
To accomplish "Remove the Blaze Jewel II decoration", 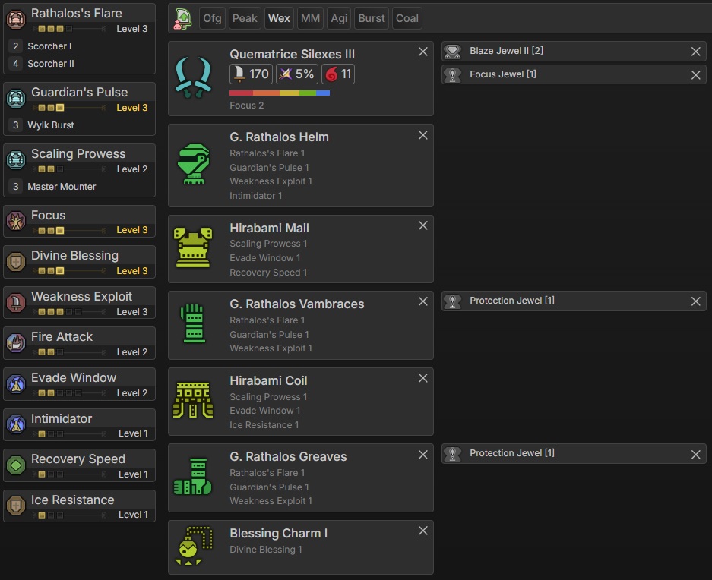I will [695, 52].
